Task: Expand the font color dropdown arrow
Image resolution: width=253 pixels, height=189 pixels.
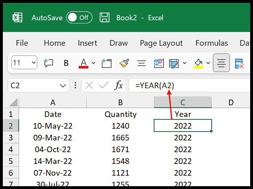Action: tap(93, 63)
